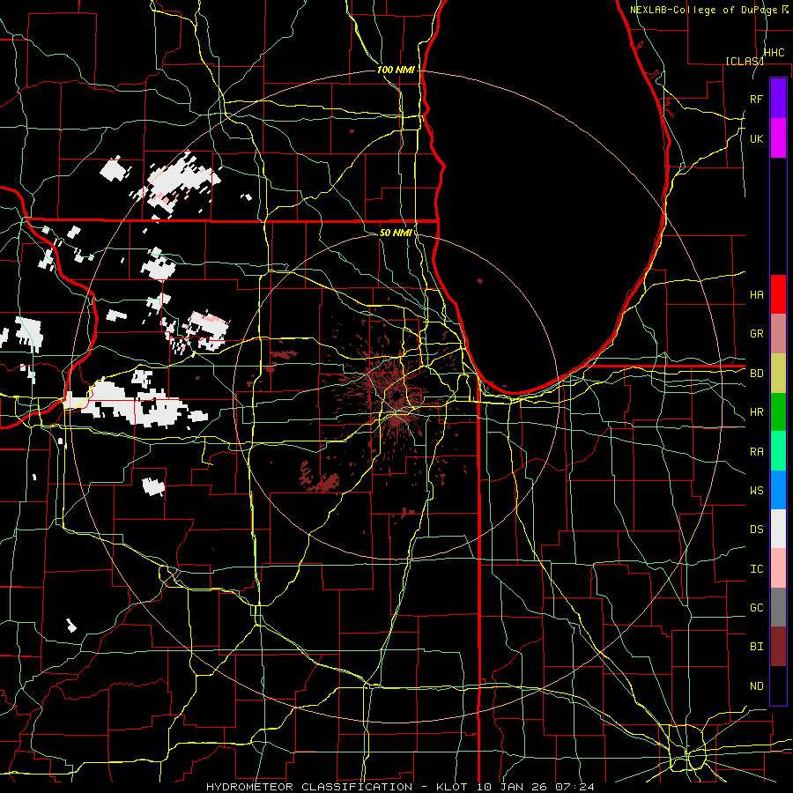Click the WS legend label

[x=757, y=491]
